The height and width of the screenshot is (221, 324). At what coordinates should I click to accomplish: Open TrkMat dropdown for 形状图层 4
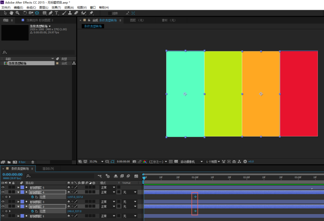[130, 192]
